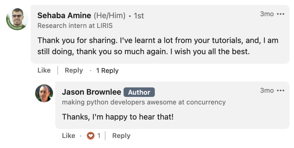The width and height of the screenshot is (294, 148).
Task: Click the "Thank you for sharing" comment text
Action: coord(158,46)
